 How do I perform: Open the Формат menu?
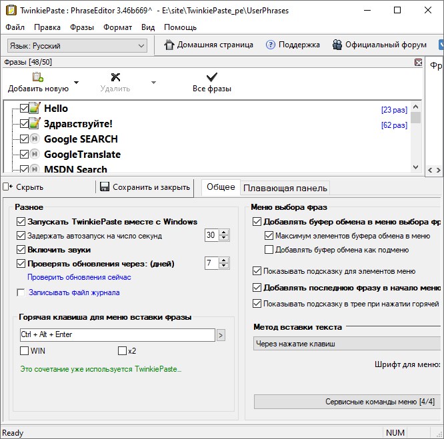tap(117, 27)
